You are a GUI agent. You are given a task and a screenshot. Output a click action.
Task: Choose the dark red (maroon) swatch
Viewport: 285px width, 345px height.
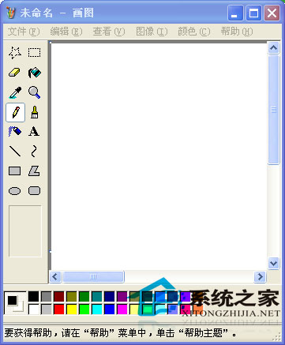click(59, 297)
